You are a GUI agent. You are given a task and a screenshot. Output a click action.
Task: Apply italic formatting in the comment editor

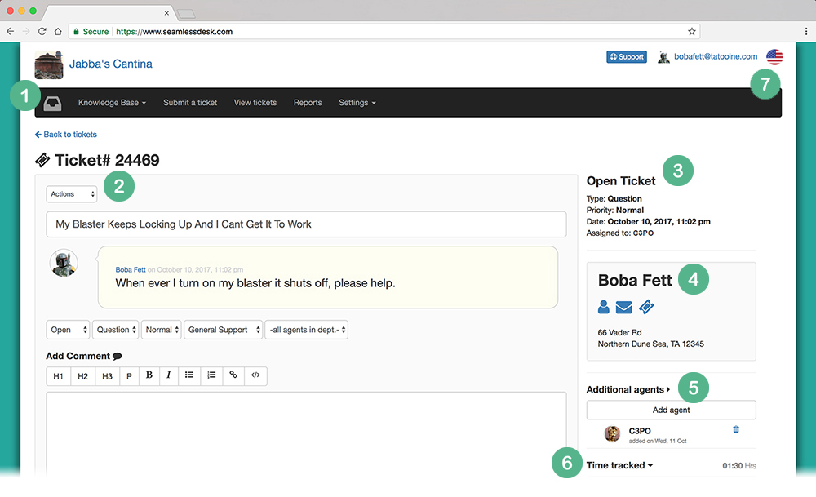click(169, 375)
